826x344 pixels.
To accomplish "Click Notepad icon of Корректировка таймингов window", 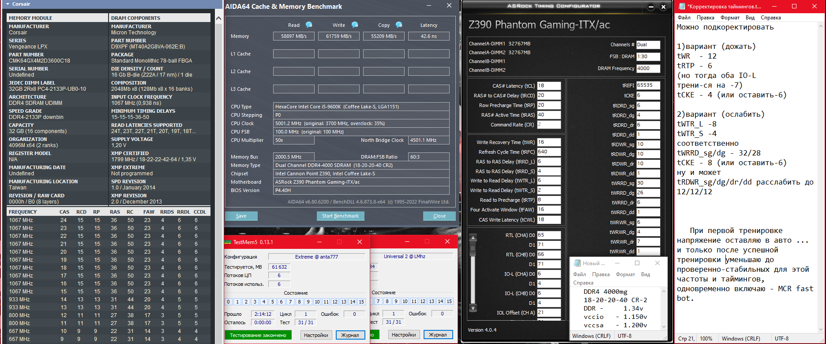I will (x=682, y=6).
